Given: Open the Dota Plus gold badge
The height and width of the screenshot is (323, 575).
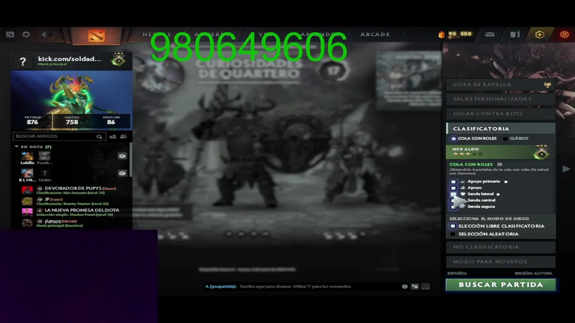Looking at the screenshot, I should tap(540, 35).
